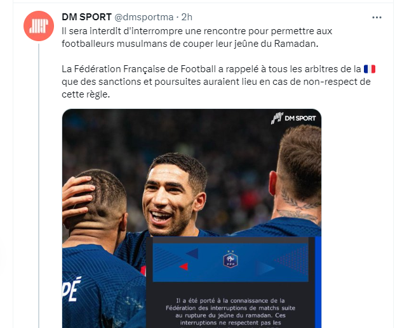Click the jersey lettering 'PÉ' in photo
Image resolution: width=402 pixels, height=328 pixels.
click(x=72, y=289)
